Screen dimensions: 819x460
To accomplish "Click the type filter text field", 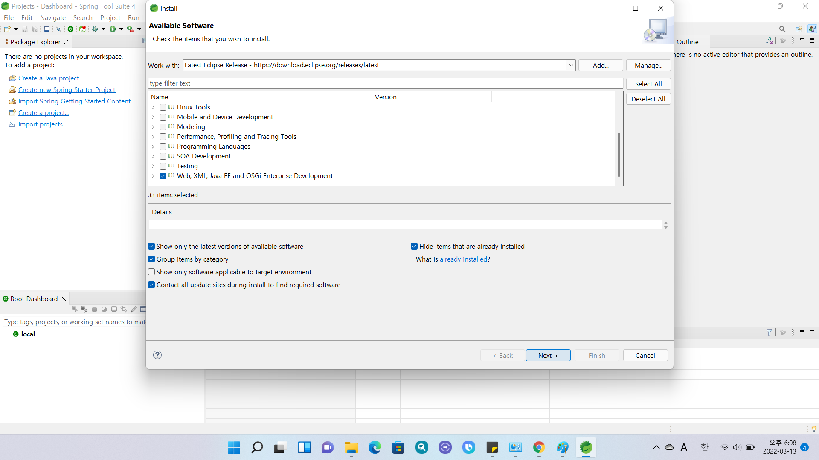I will coord(385,83).
